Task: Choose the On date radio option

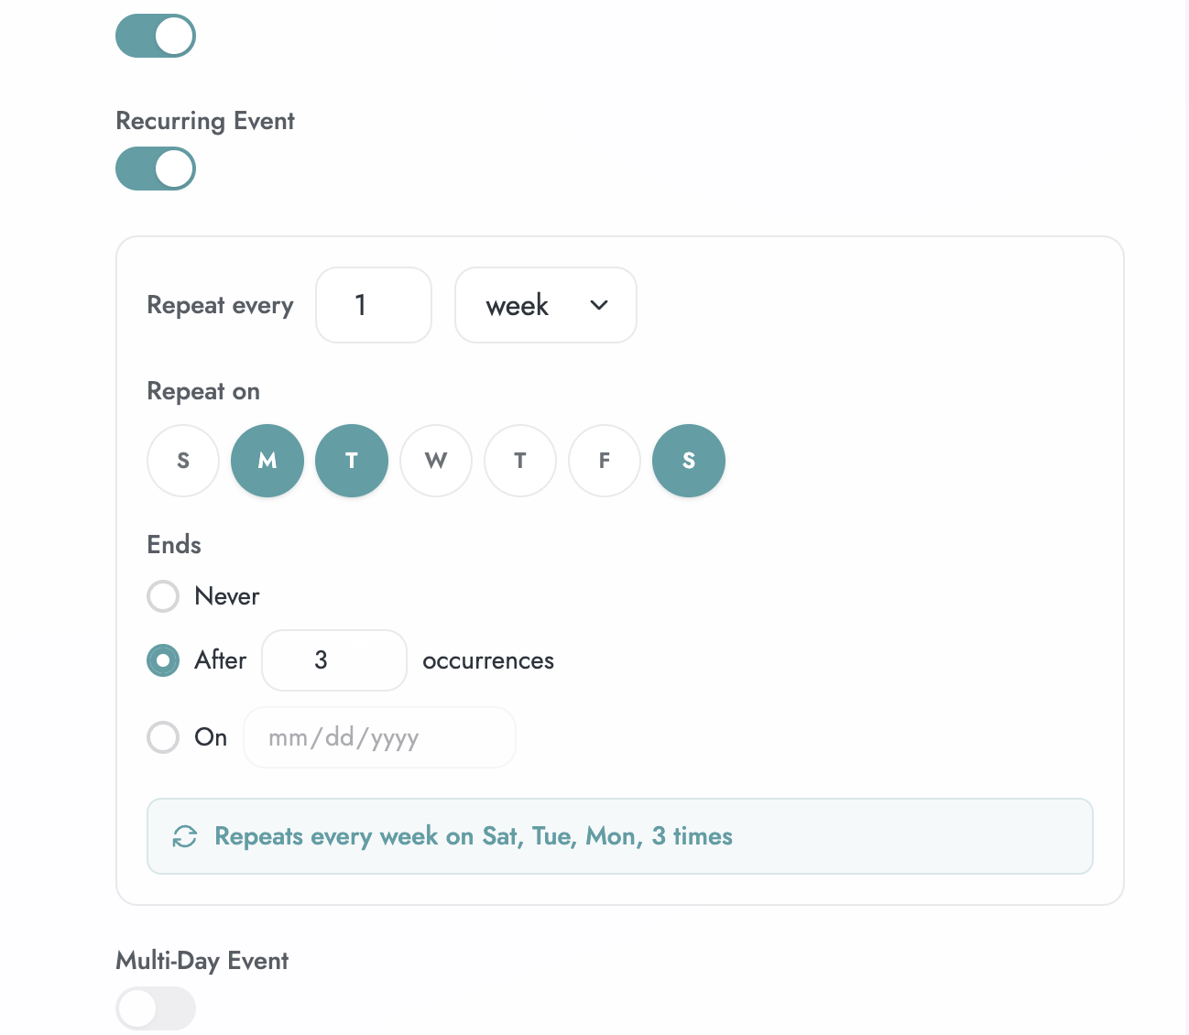Action: 163,737
